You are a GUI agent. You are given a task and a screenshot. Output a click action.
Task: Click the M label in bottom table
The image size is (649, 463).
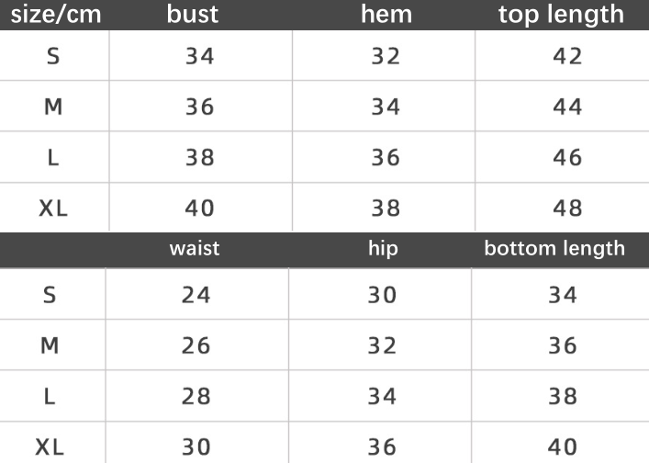pyautogui.click(x=50, y=345)
